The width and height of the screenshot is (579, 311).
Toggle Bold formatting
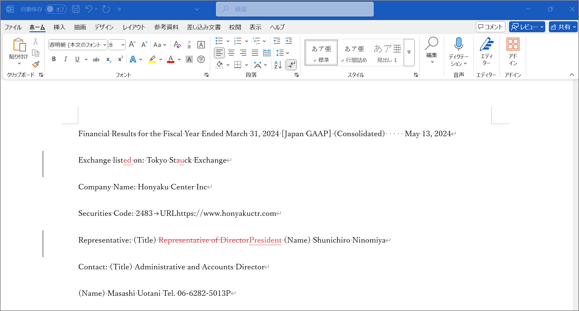pyautogui.click(x=54, y=59)
